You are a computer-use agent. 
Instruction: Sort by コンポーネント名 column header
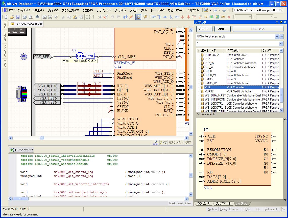pos(211,50)
